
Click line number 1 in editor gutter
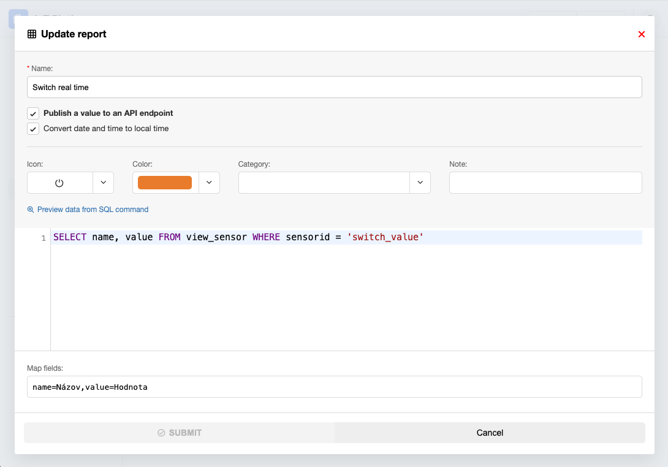[x=44, y=238]
